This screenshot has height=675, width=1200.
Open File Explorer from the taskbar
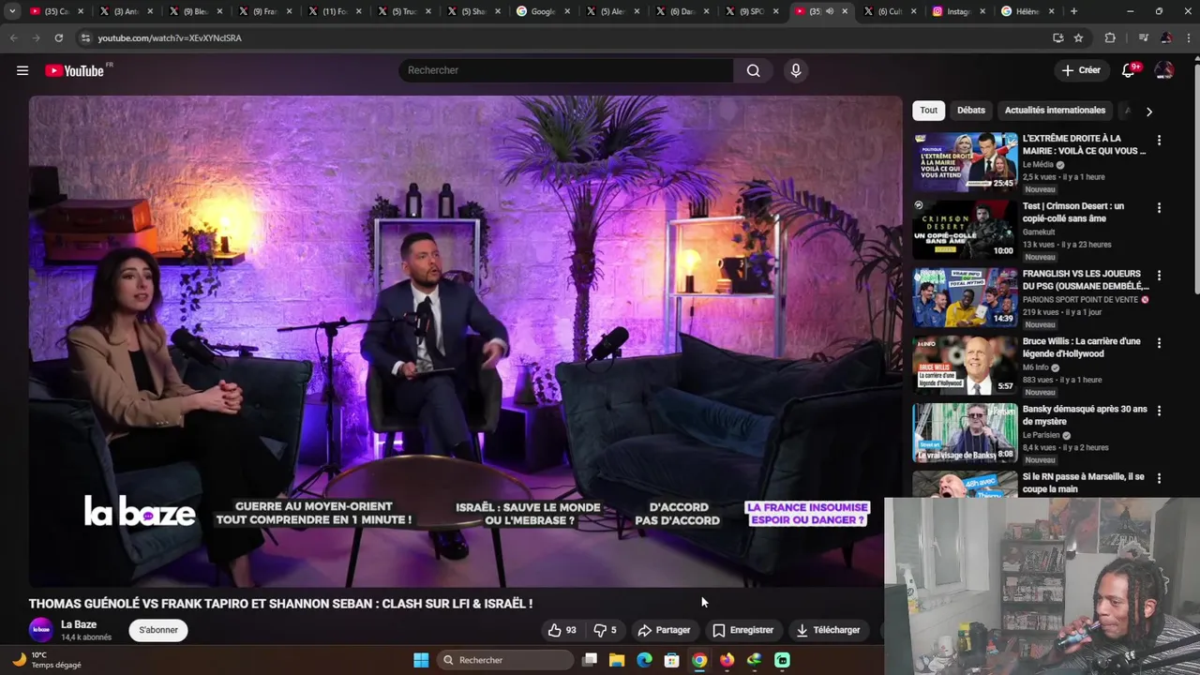(x=617, y=660)
